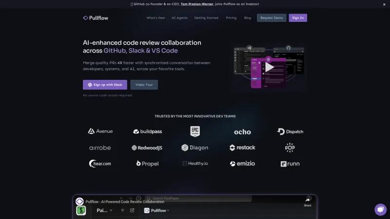This screenshot has height=219, width=390.
Task: Click the emizio logo
Action: [242, 164]
